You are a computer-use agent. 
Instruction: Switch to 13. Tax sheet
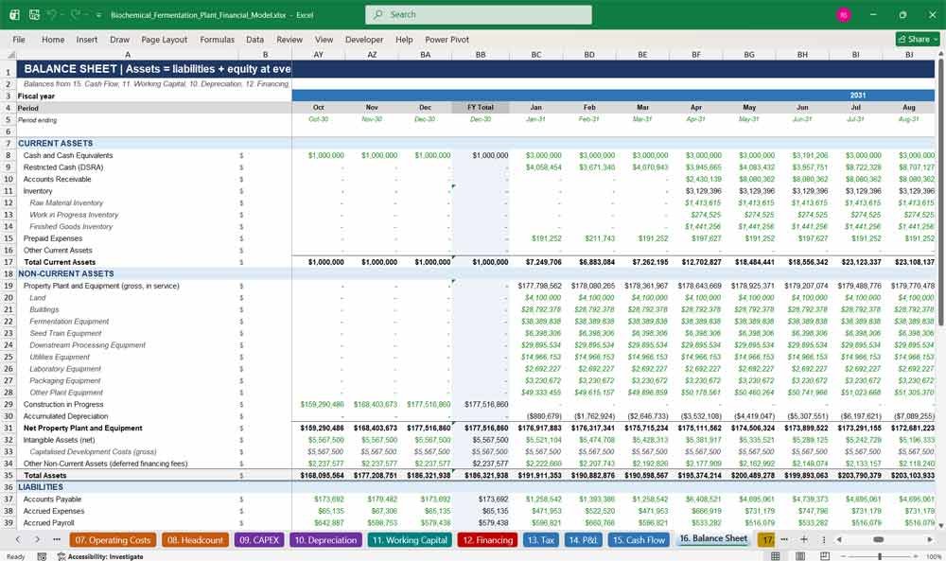pos(540,540)
